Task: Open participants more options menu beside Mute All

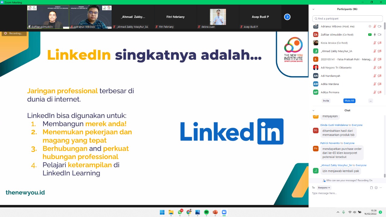Action: tap(371, 101)
